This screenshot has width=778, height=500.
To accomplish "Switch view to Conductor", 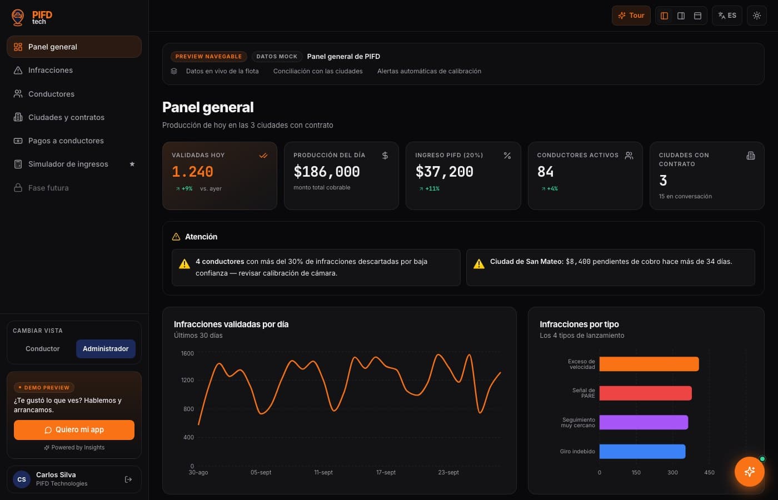I will 42,349.
